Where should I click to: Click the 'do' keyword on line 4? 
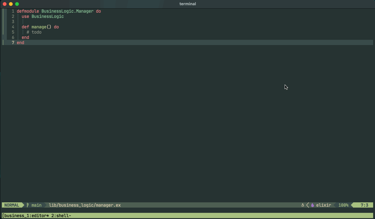tap(56, 27)
